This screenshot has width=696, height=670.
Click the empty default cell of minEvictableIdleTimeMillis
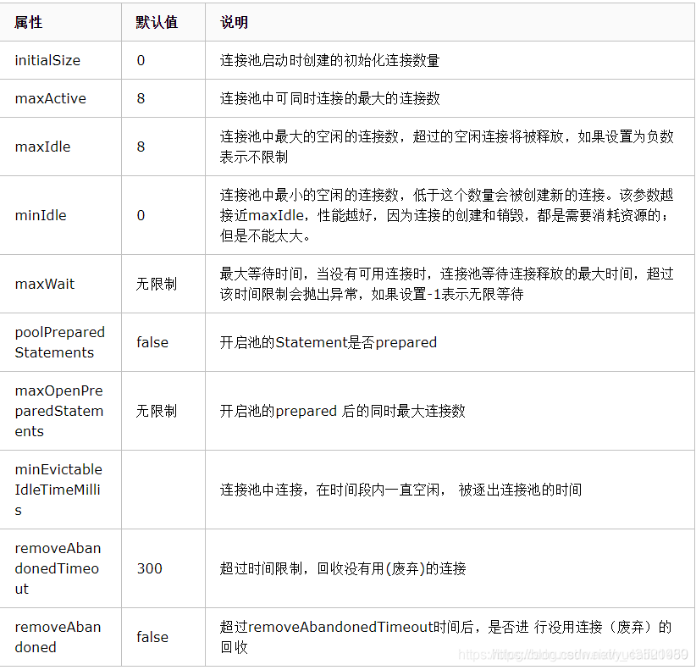161,490
